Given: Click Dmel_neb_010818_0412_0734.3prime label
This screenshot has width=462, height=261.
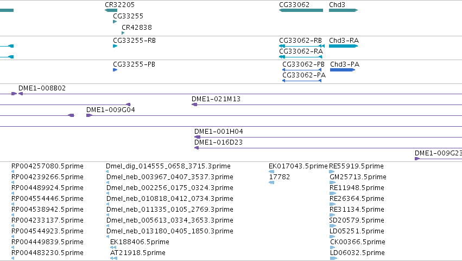Looking at the screenshot, I should coord(170,199).
